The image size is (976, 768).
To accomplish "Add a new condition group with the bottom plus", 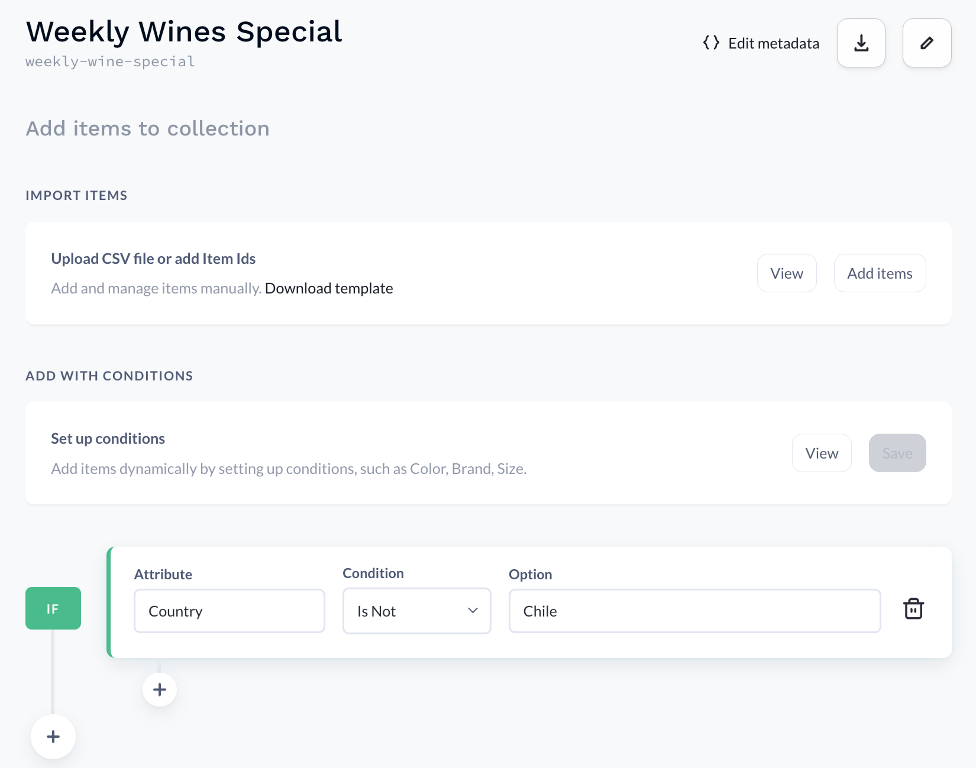I will pyautogui.click(x=53, y=736).
